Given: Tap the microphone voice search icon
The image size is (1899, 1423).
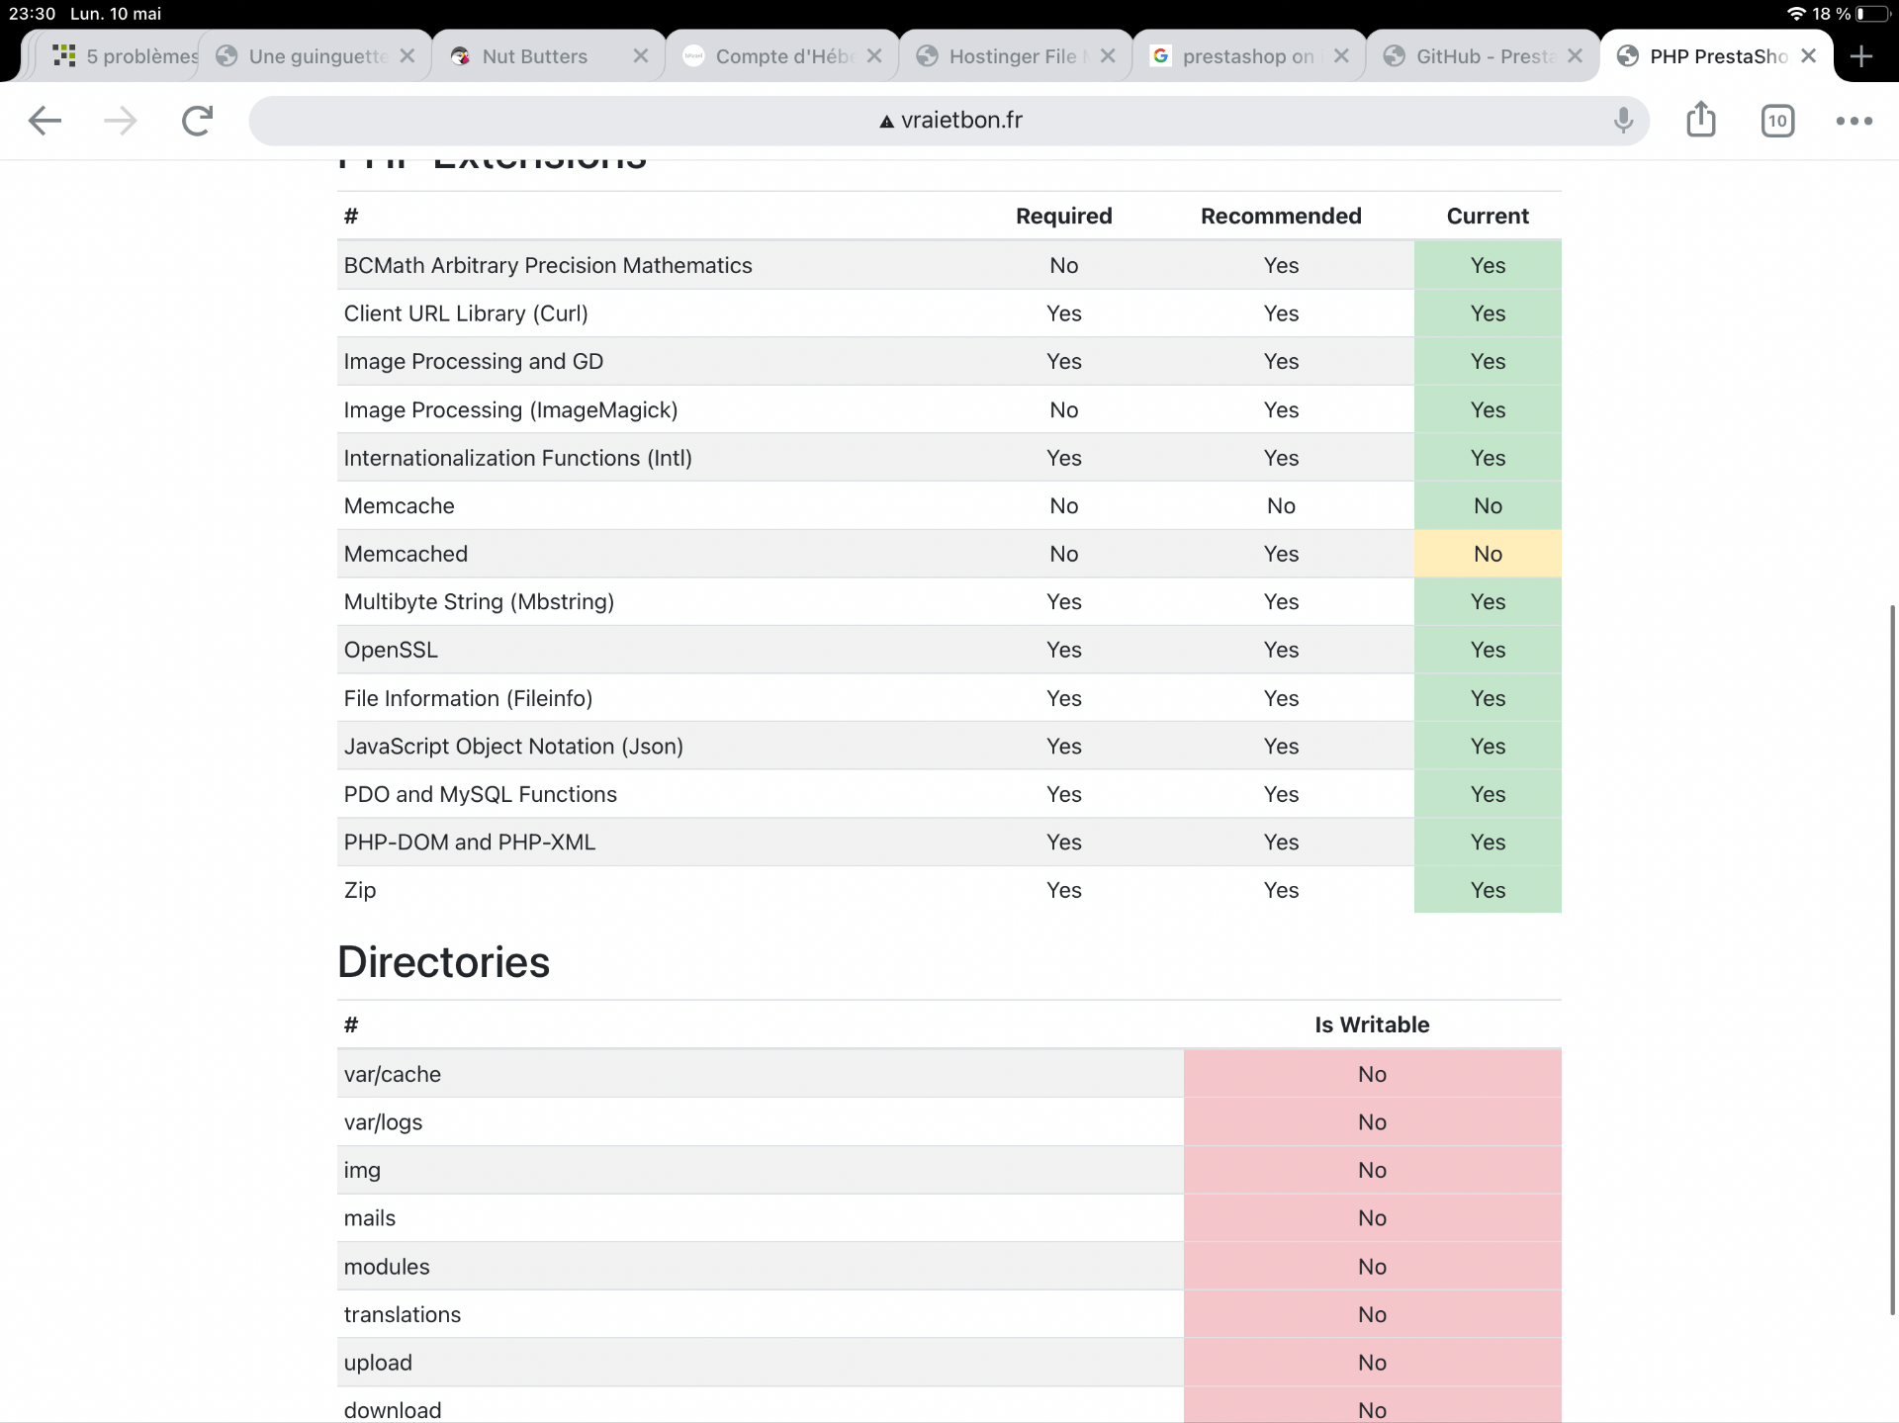Looking at the screenshot, I should point(1623,121).
